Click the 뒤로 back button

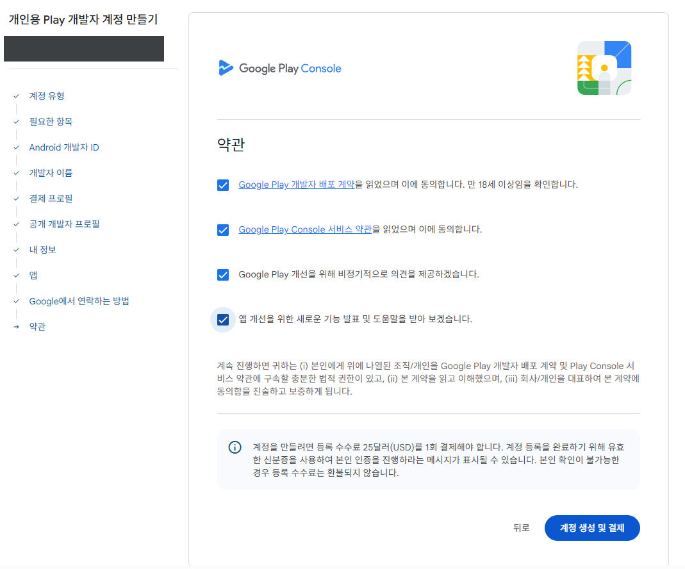521,528
